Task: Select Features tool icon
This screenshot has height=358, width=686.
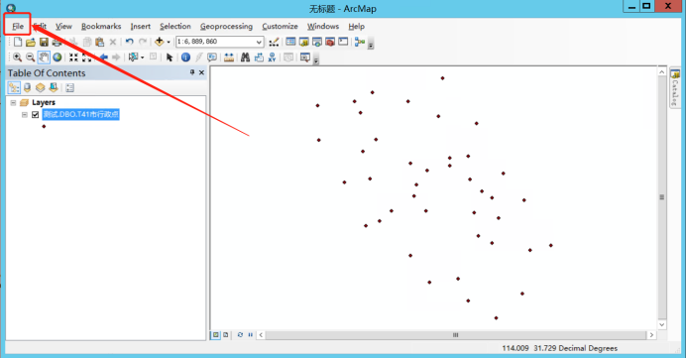Action: coord(134,58)
